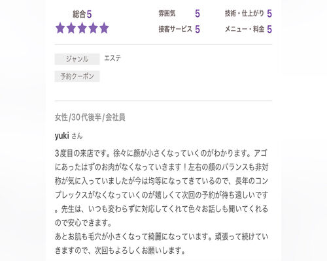
Task: Click the fifth purple rating star
Action: (x=104, y=28)
